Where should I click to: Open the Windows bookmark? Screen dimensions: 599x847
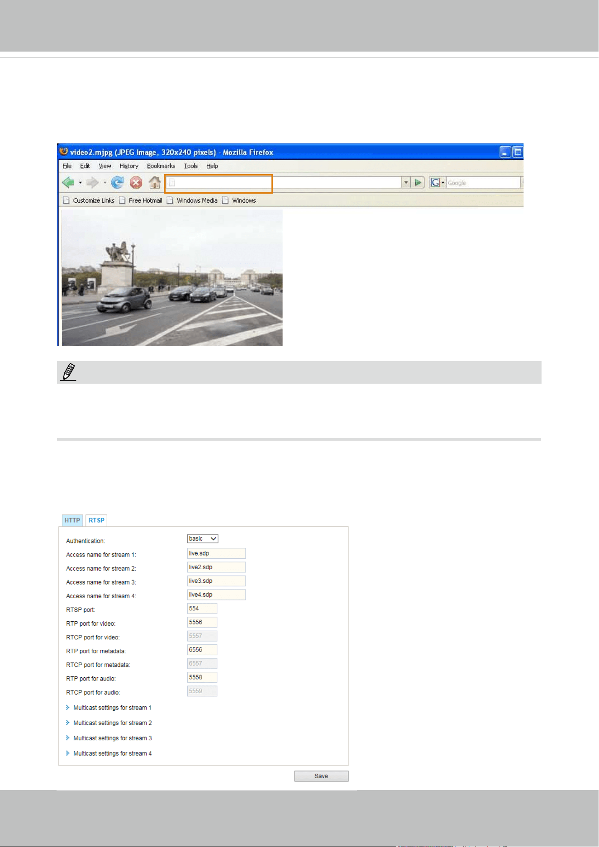click(239, 200)
